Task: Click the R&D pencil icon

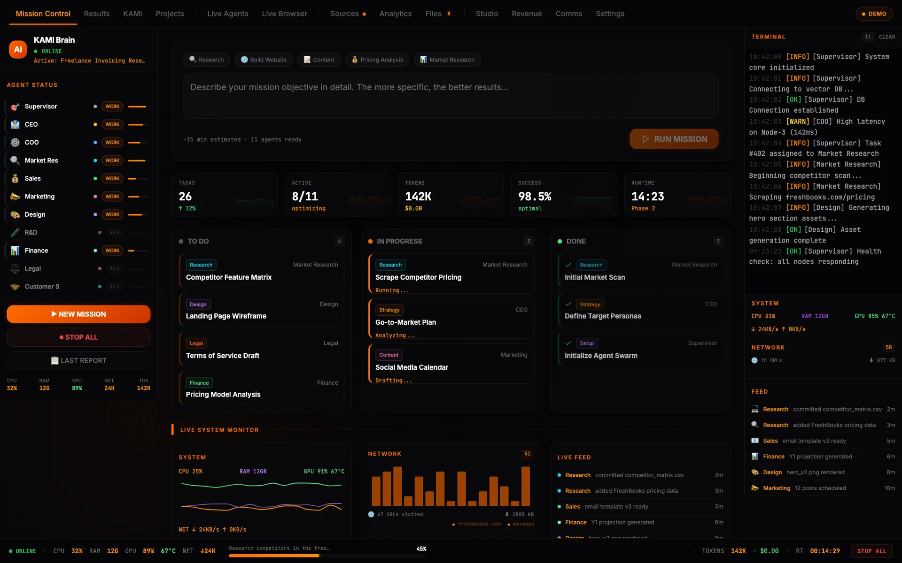Action: (15, 232)
